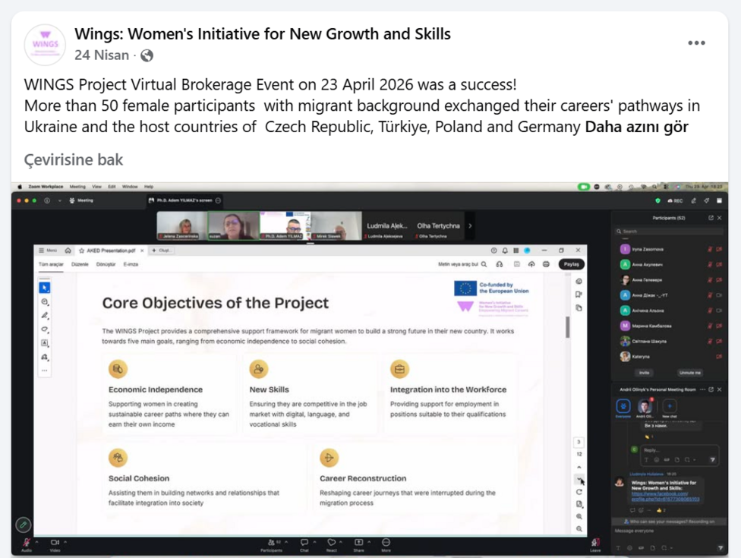Click the participants Search field
741x558 pixels.
click(669, 231)
